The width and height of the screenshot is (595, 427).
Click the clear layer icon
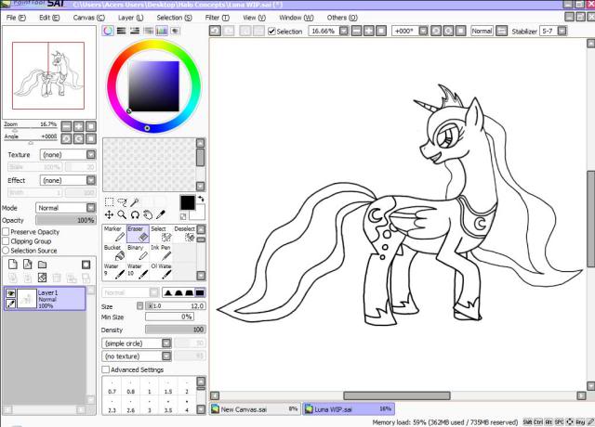pos(42,278)
